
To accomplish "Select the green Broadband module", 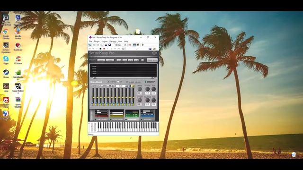I will pos(132,113).
